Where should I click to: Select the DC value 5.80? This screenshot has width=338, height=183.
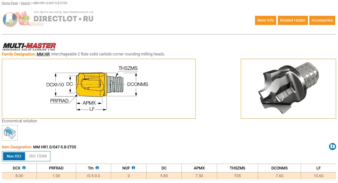tap(164, 176)
